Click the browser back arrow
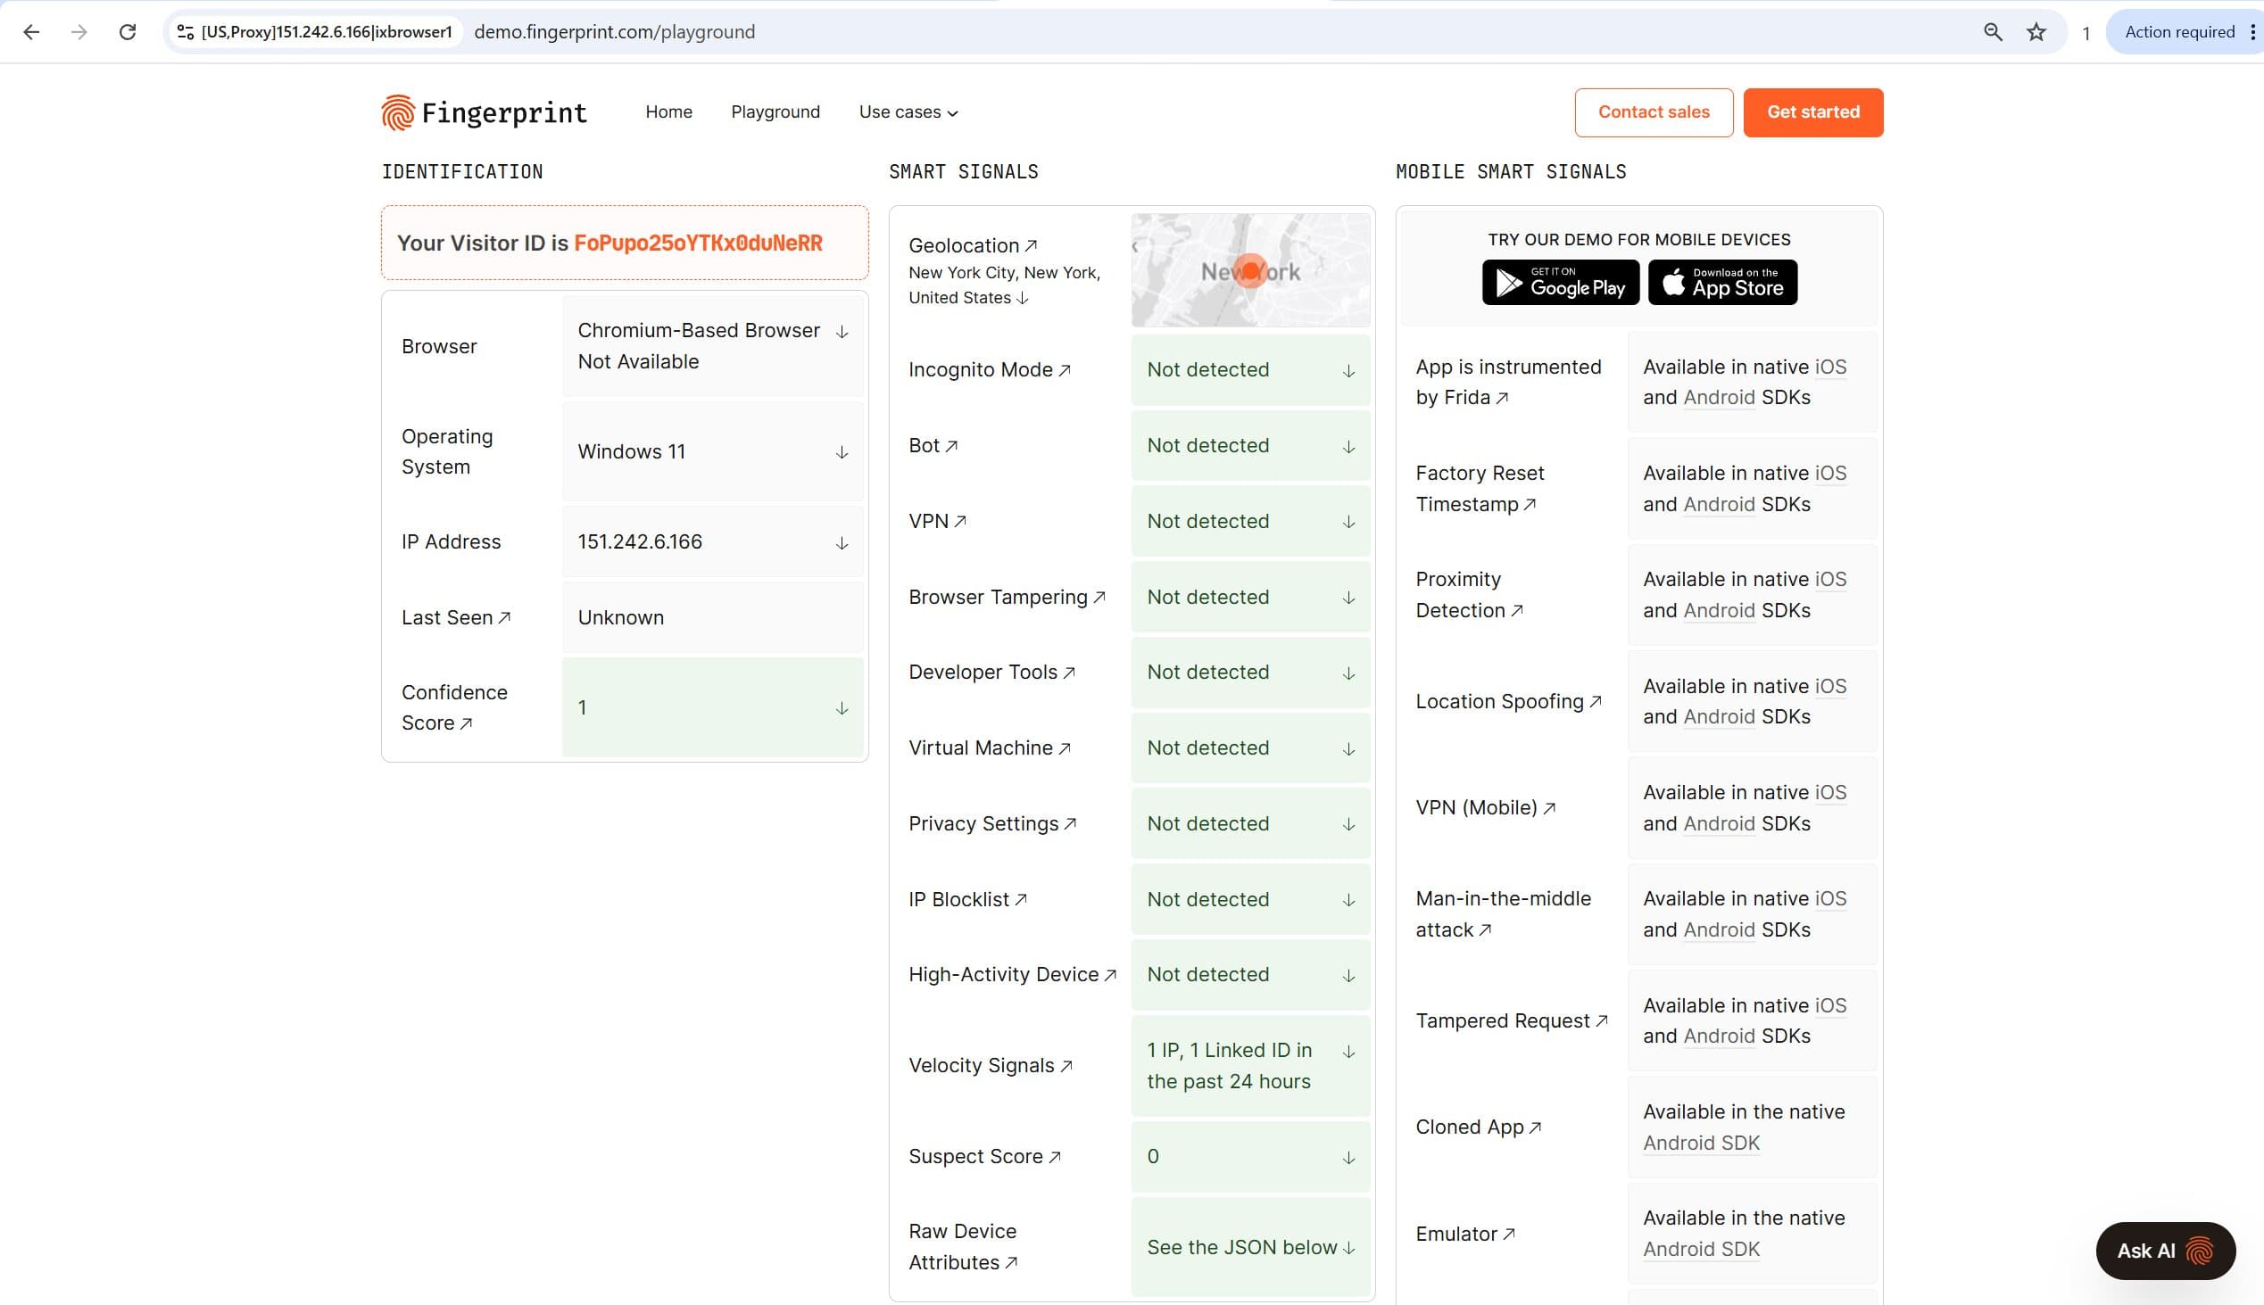 (x=31, y=32)
